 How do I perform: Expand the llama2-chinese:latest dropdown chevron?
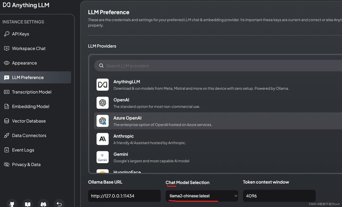click(235, 196)
